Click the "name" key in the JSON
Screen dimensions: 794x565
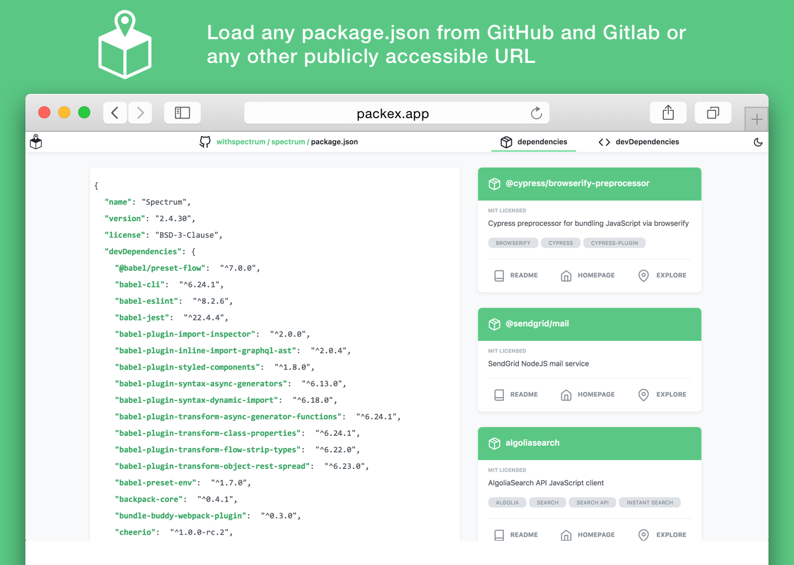[119, 202]
